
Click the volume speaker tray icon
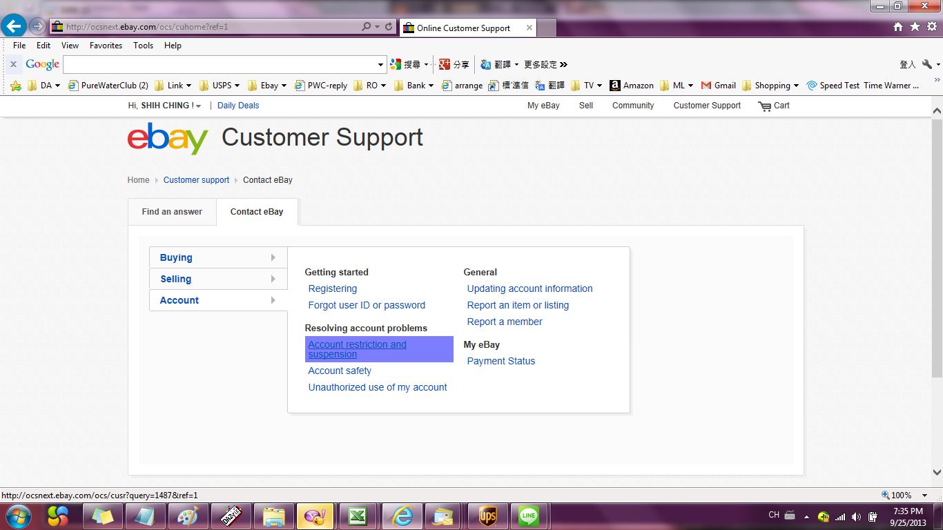(x=856, y=516)
